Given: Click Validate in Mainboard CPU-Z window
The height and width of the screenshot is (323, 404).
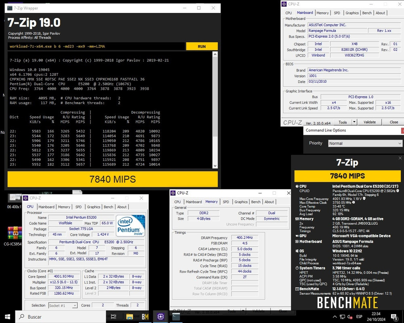Looking at the screenshot, I should [370, 122].
